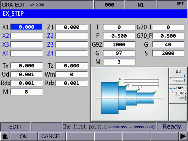Click the Wm field showing 0
188x141 pixels.
coord(72,74)
